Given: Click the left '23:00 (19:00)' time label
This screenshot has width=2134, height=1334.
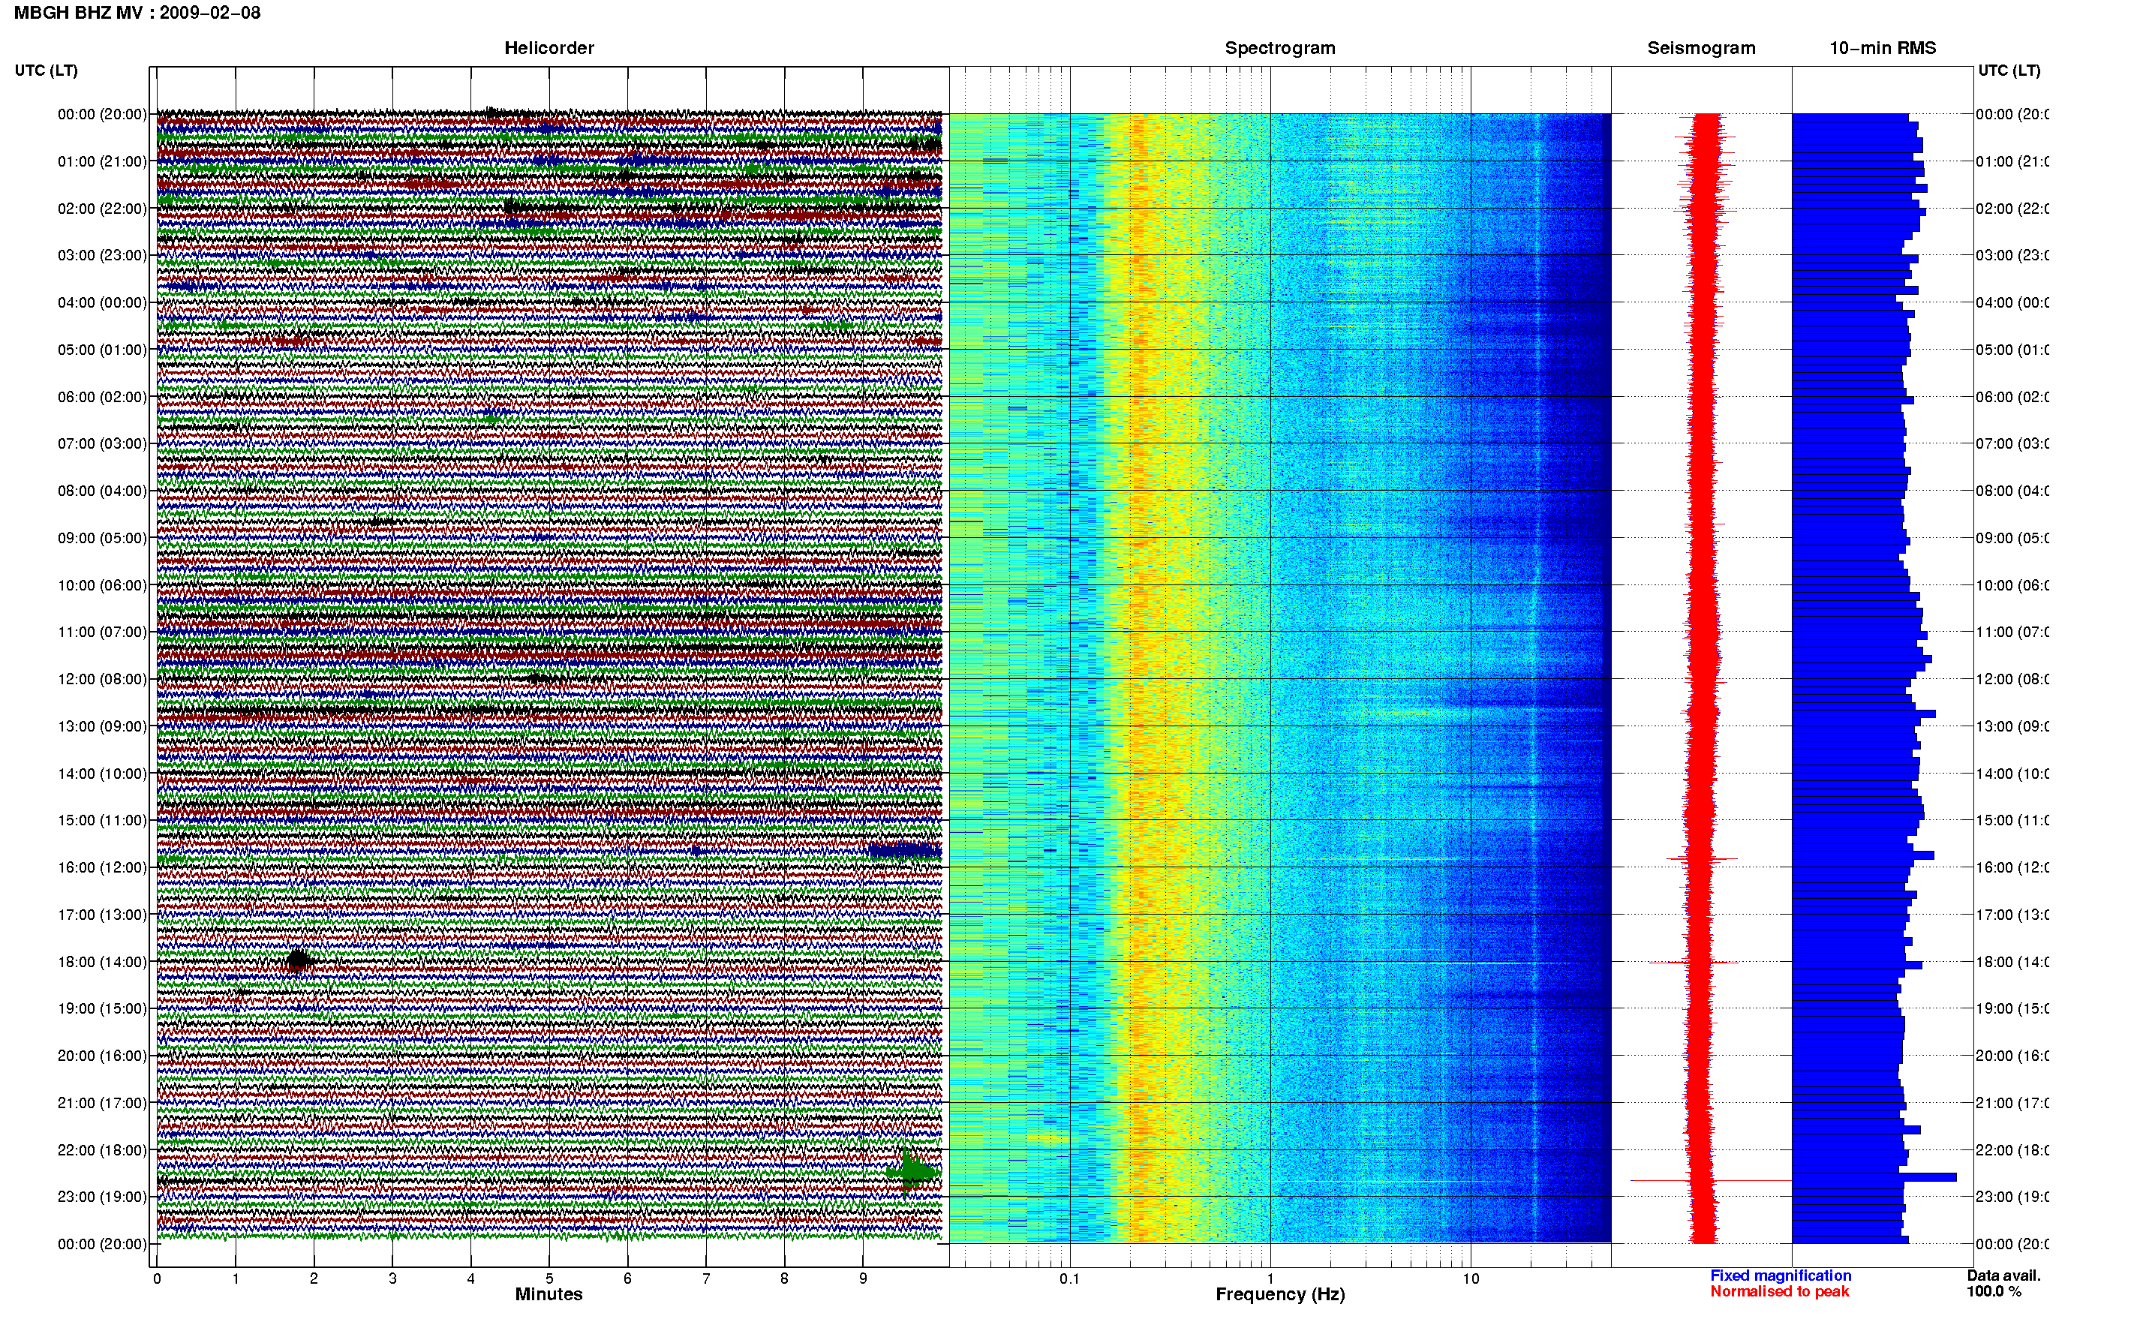Looking at the screenshot, I should [102, 1197].
